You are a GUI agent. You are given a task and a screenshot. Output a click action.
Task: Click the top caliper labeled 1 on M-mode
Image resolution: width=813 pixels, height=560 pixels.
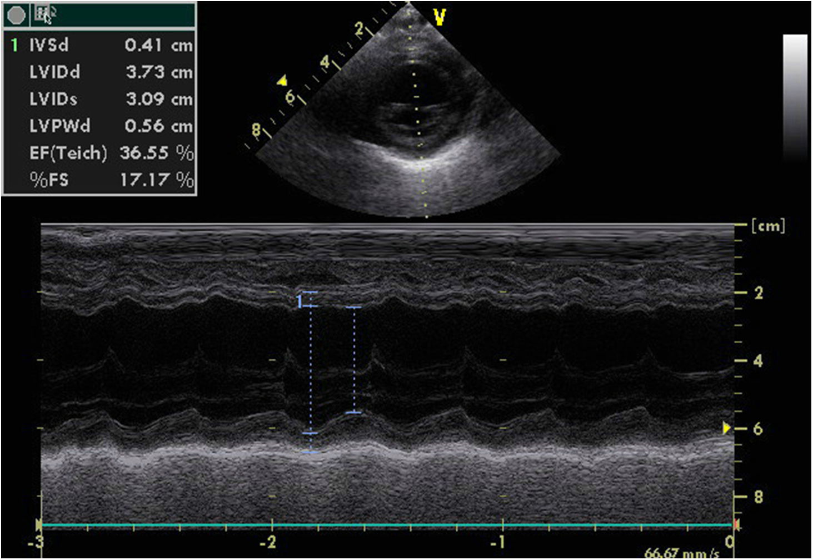click(310, 293)
